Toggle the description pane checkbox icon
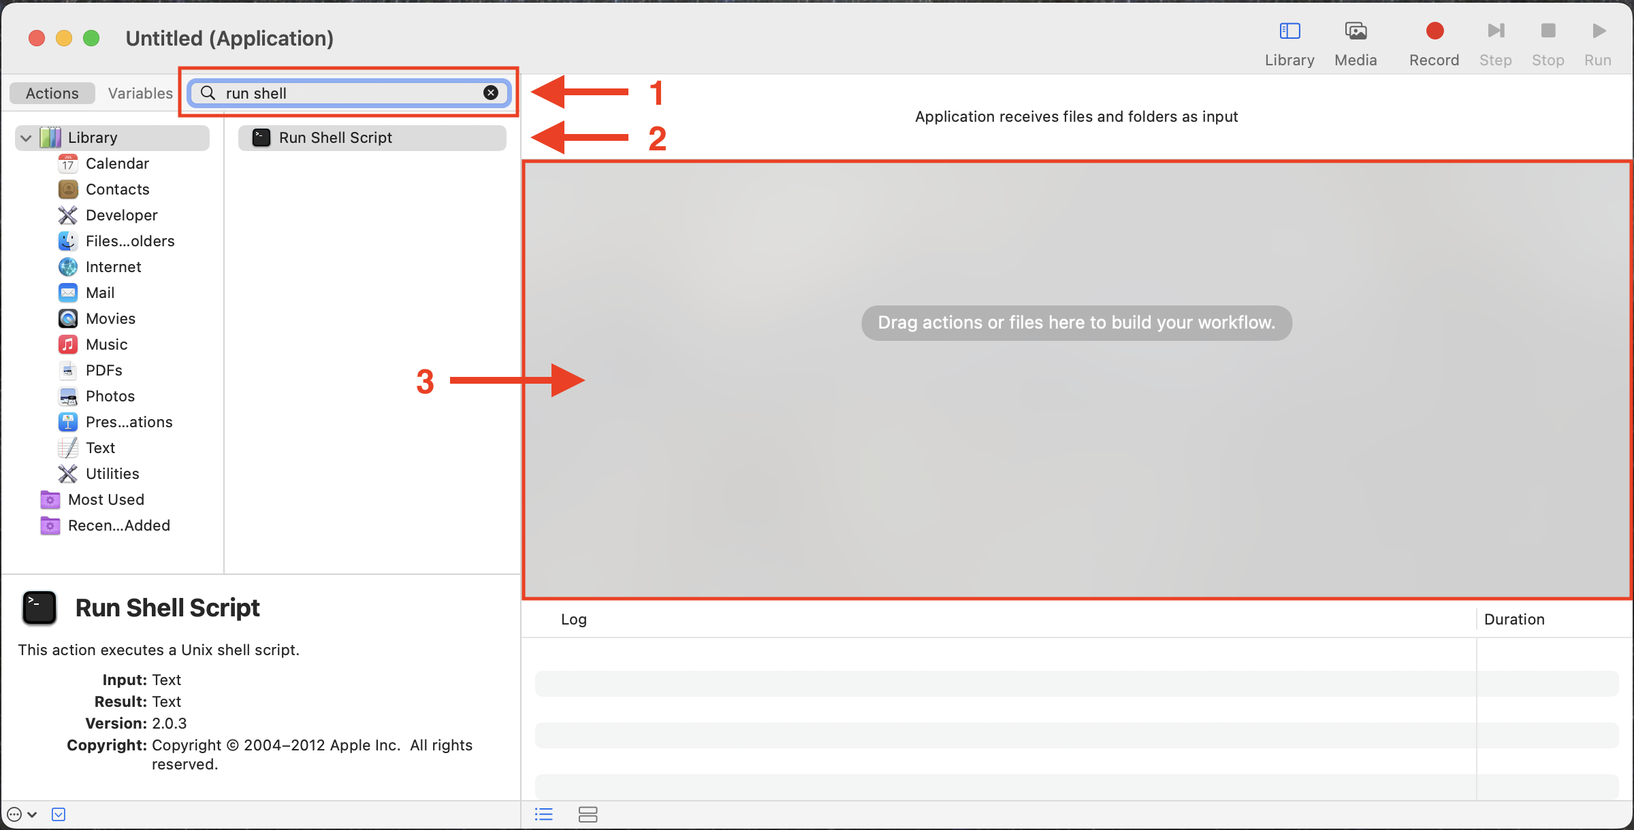Image resolution: width=1634 pixels, height=830 pixels. (59, 814)
